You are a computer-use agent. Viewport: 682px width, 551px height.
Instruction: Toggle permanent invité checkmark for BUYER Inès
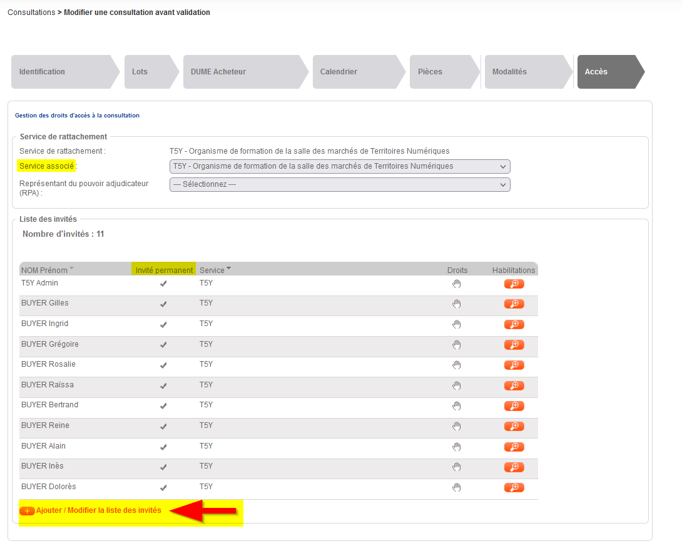pos(163,467)
